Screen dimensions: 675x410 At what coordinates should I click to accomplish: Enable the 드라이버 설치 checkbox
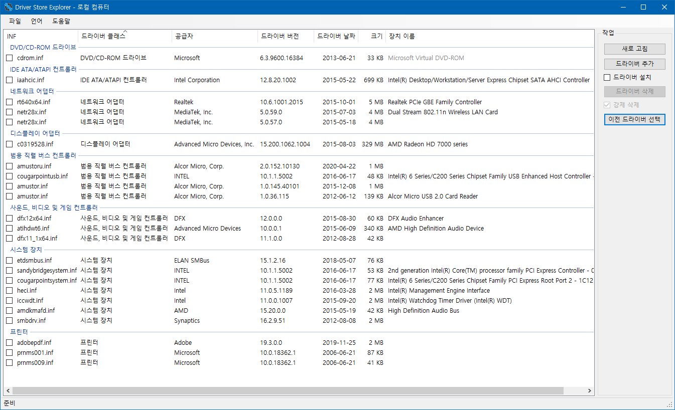(x=607, y=78)
